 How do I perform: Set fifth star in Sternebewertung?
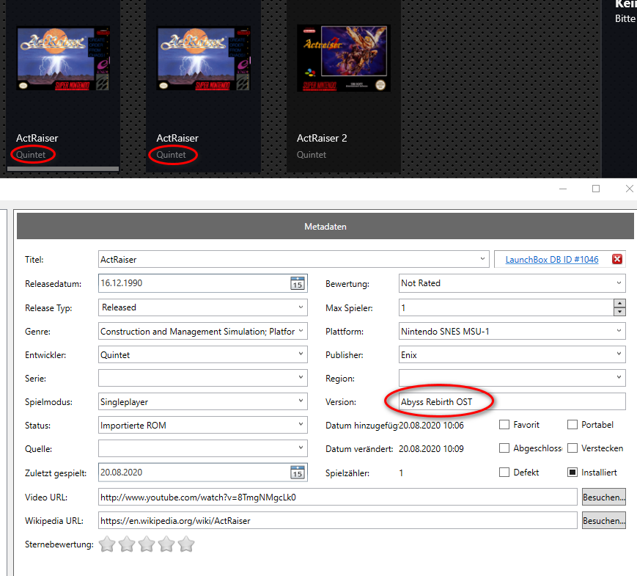(x=186, y=544)
